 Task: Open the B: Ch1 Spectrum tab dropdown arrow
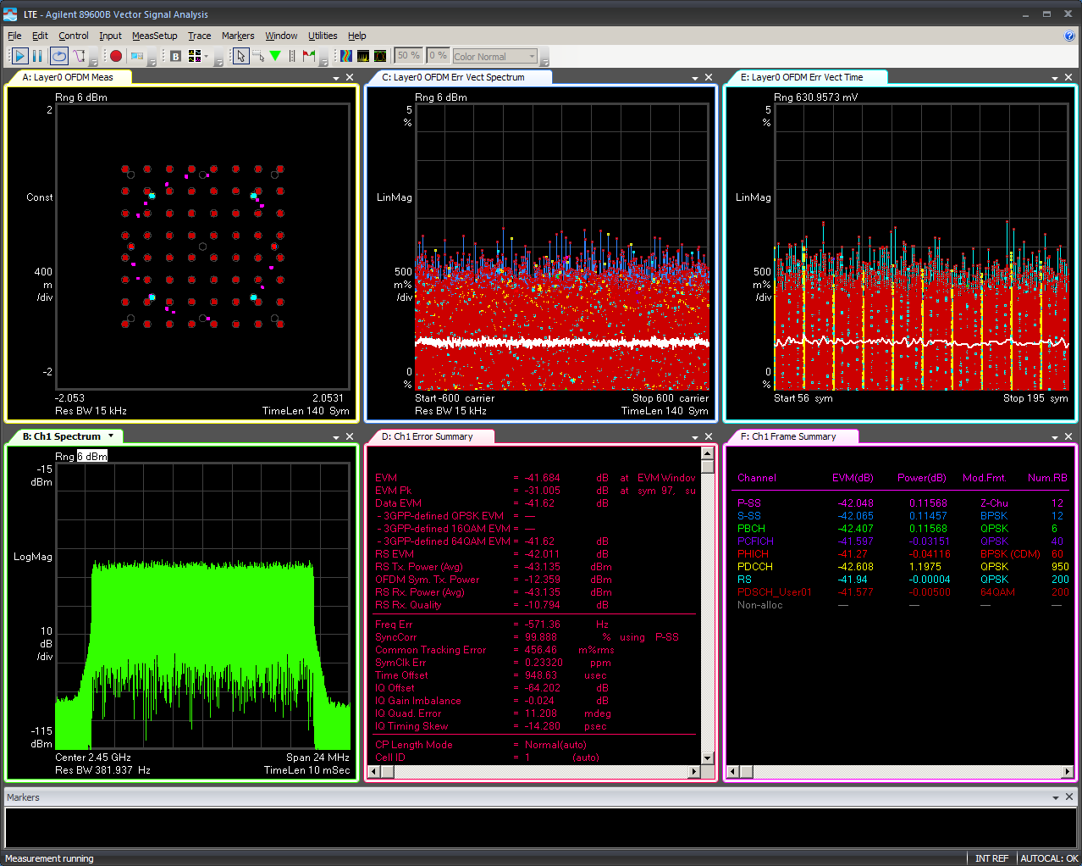click(111, 436)
